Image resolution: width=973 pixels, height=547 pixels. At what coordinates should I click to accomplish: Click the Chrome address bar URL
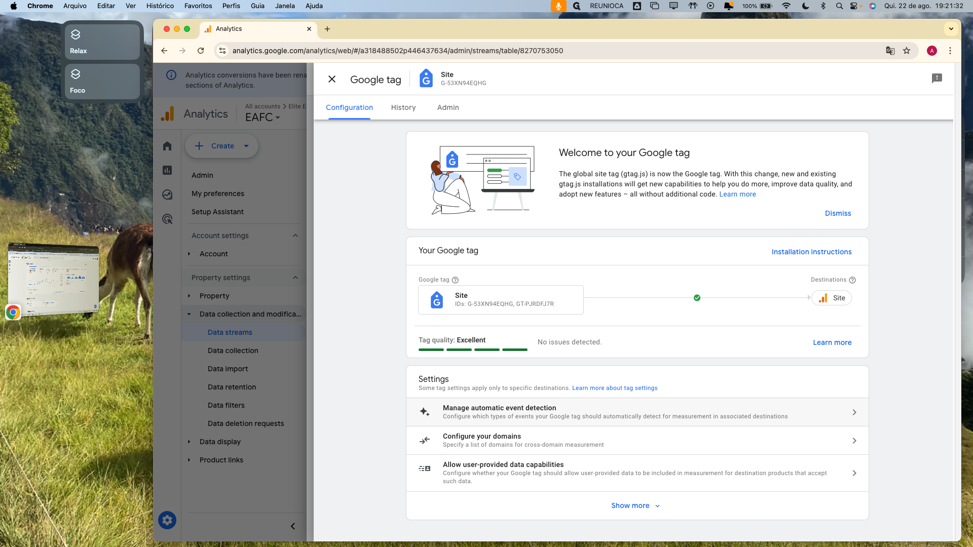(397, 51)
